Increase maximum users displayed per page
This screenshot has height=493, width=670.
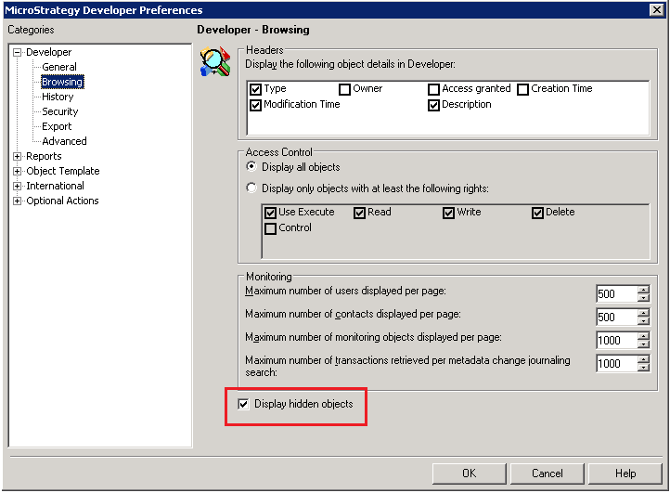tap(643, 290)
